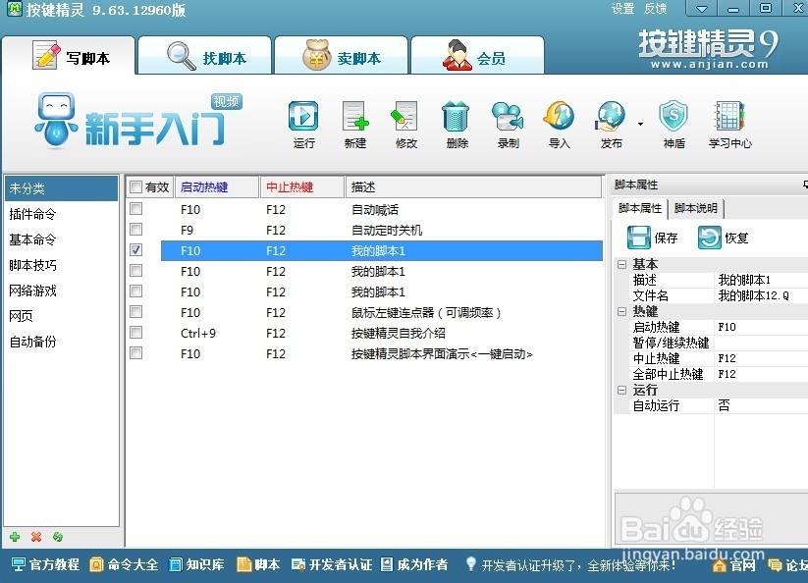Check the 自动定时关机 script checkbox
This screenshot has height=583, width=808.
pyautogui.click(x=136, y=230)
